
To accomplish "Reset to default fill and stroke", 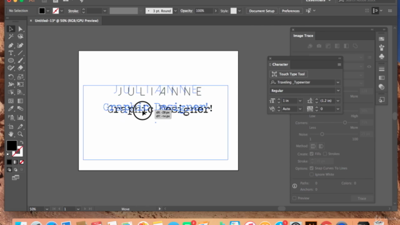I will pos(8,154).
